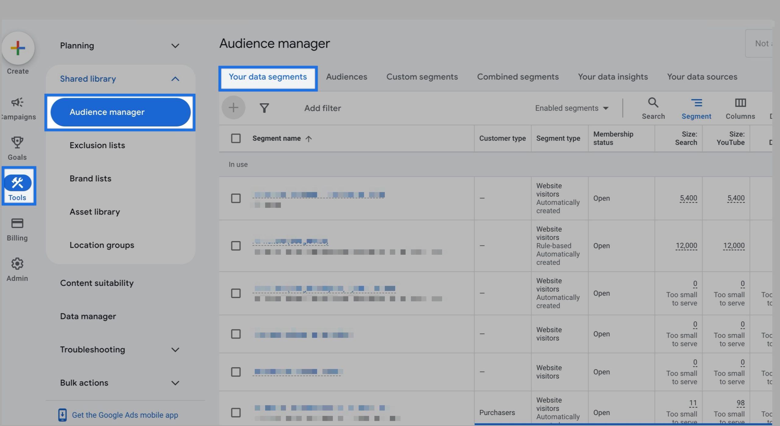Open Brand lists

(90, 179)
